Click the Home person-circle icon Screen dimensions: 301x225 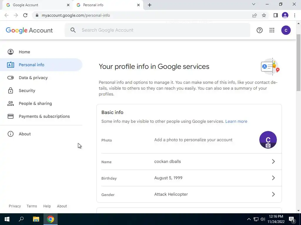coord(11,52)
